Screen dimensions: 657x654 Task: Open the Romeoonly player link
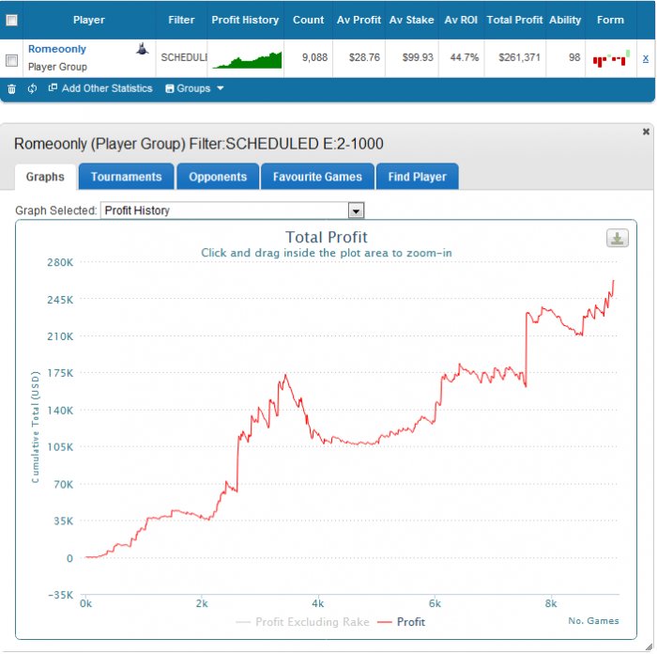pos(57,49)
